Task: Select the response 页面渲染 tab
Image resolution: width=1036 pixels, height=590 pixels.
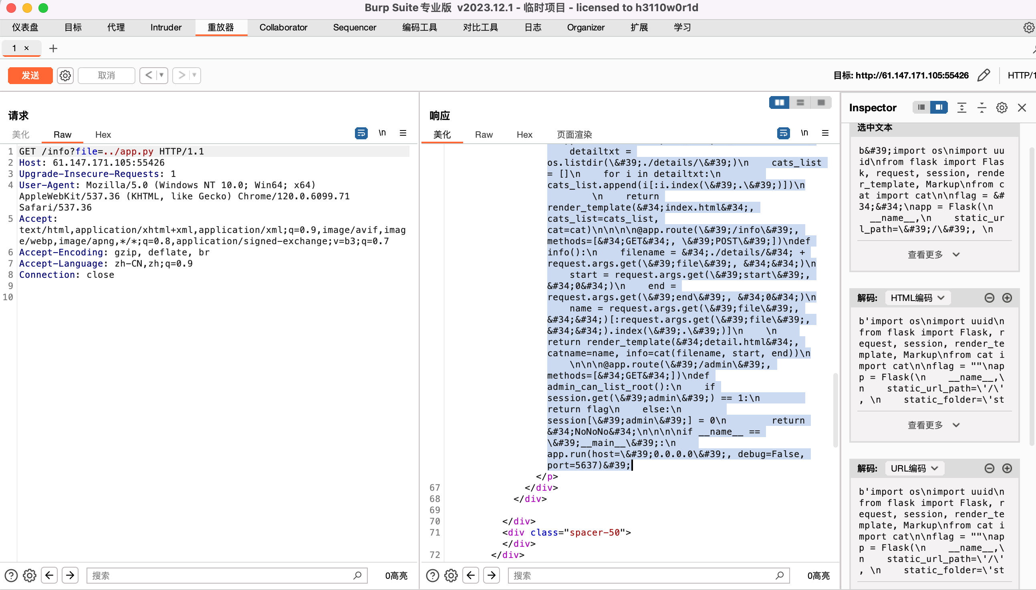Action: tap(574, 134)
